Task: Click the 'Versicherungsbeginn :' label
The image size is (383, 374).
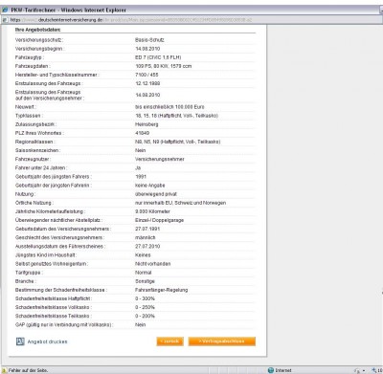Action: point(40,49)
